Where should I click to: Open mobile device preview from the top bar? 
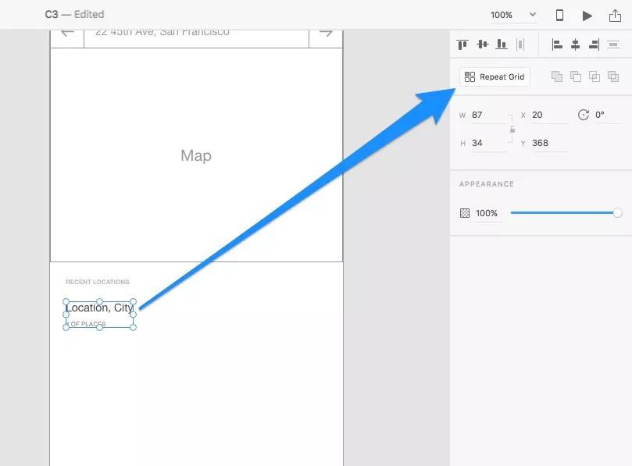click(x=559, y=14)
